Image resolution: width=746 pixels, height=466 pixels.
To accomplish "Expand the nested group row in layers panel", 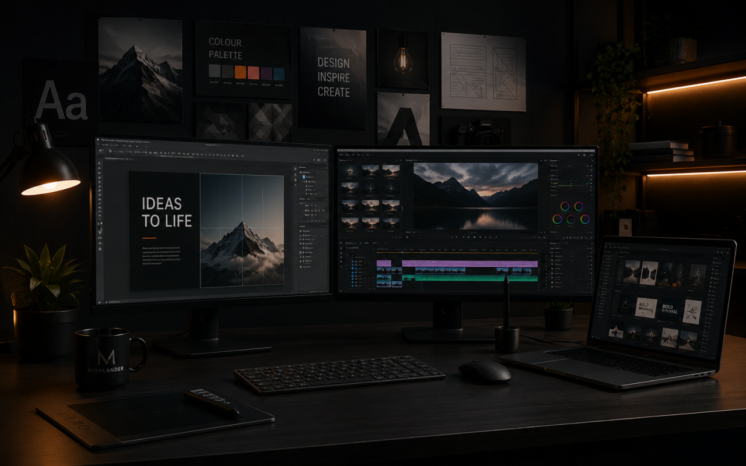I will [315, 182].
